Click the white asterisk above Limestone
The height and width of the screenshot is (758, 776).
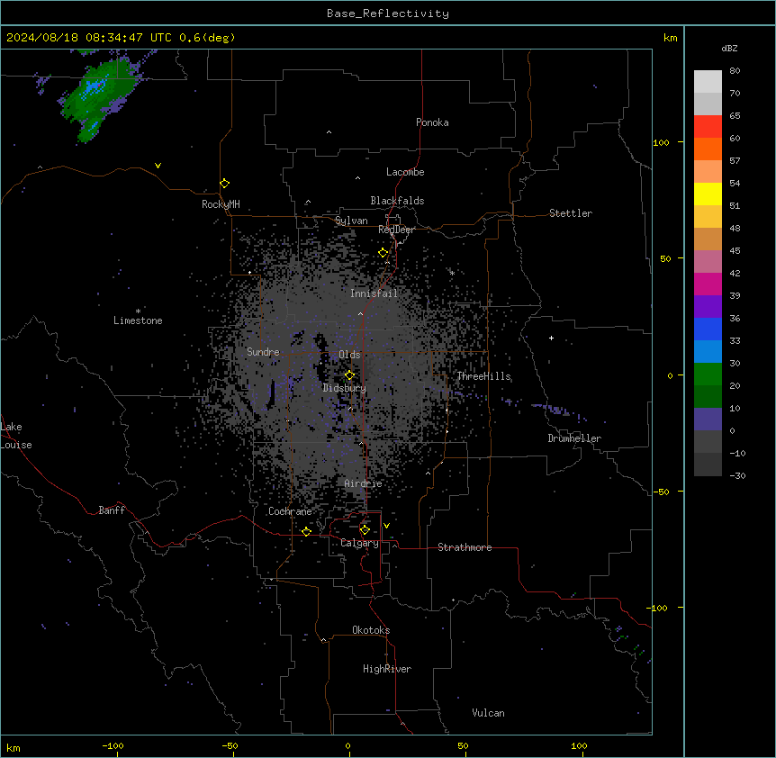pos(138,311)
